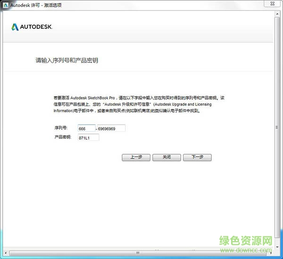Click the 关闭 (Close) button

(x=166, y=157)
